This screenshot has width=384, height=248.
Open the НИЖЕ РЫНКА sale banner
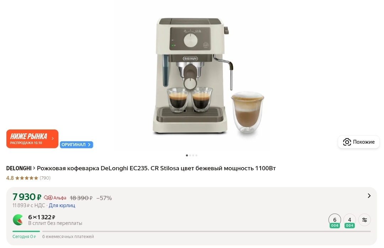point(32,139)
